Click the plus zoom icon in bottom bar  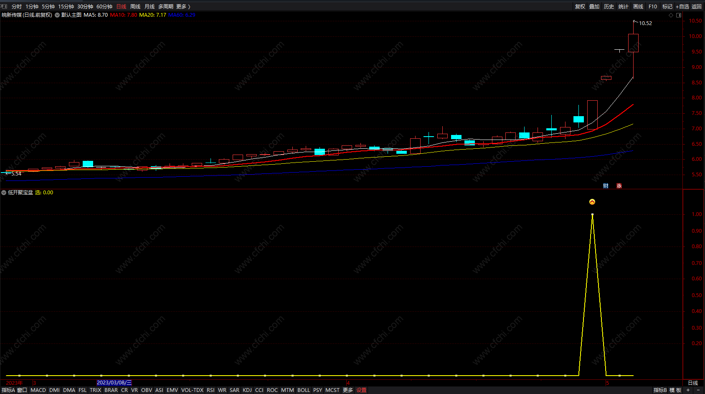[688, 390]
